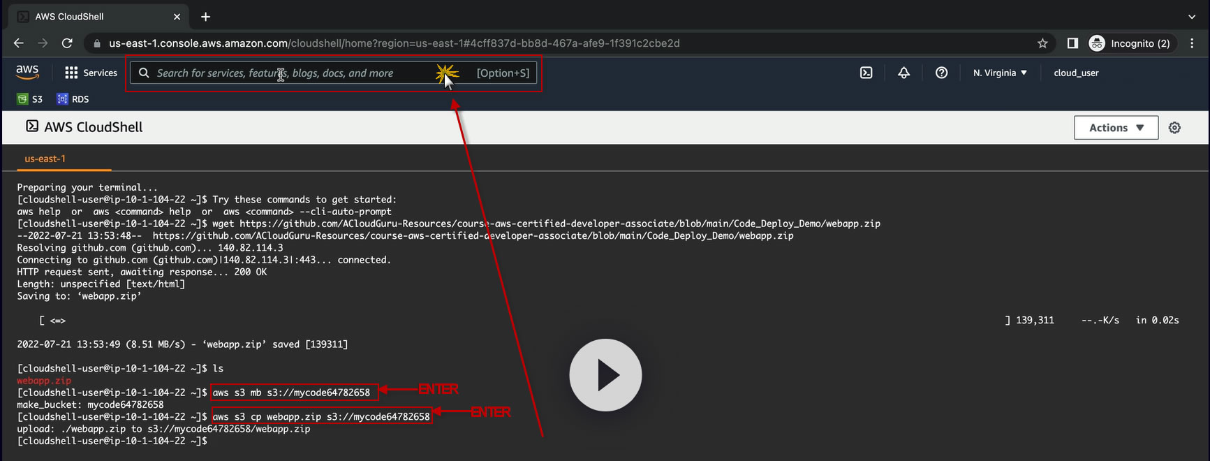
Task: Click the 'upload: ./webapp.zip' output line
Action: [x=163, y=429]
